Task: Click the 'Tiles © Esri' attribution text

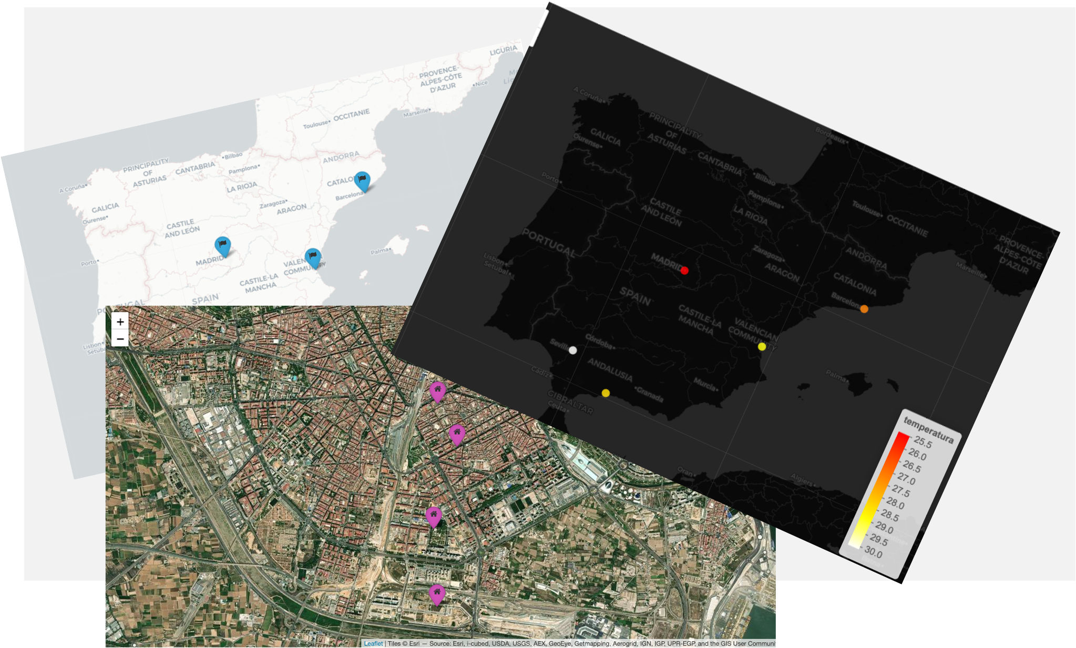Action: click(404, 643)
